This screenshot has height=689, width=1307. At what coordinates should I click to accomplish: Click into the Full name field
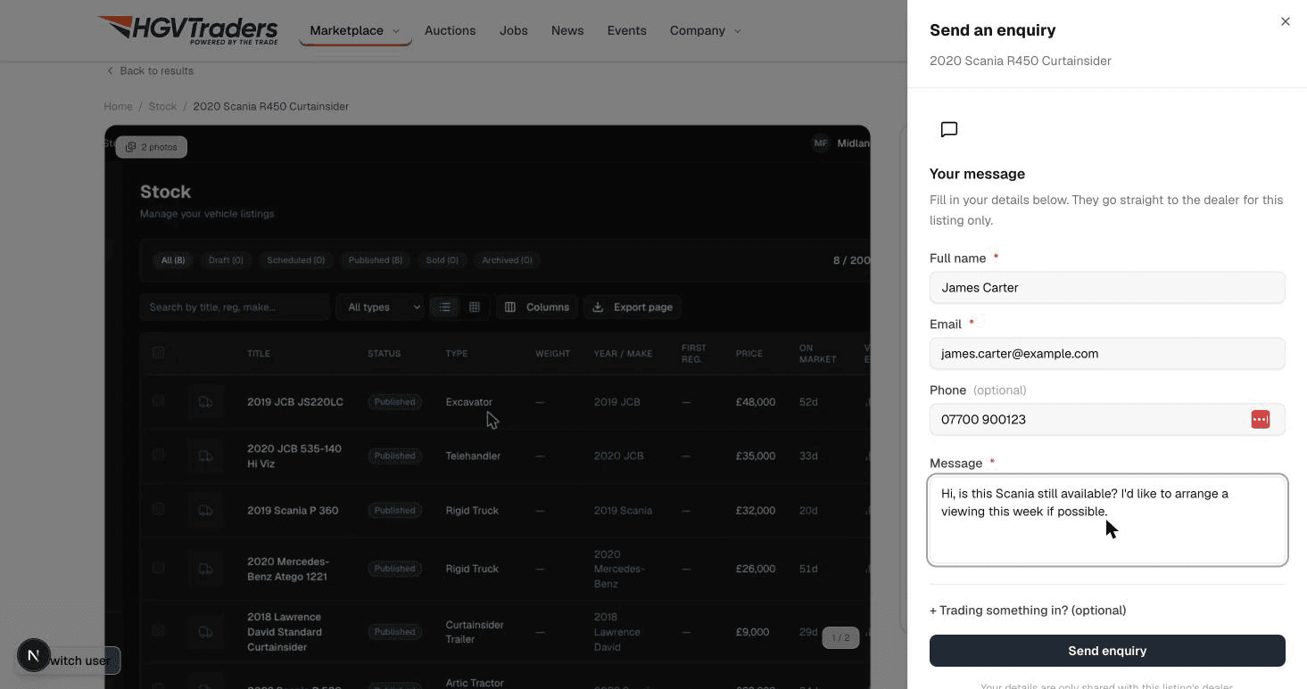[x=1107, y=288]
